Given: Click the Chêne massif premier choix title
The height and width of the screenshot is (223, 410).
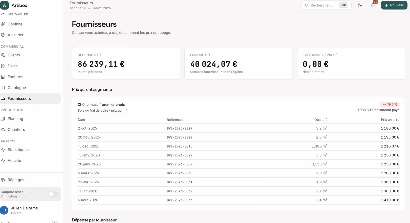Looking at the screenshot, I should [x=101, y=104].
